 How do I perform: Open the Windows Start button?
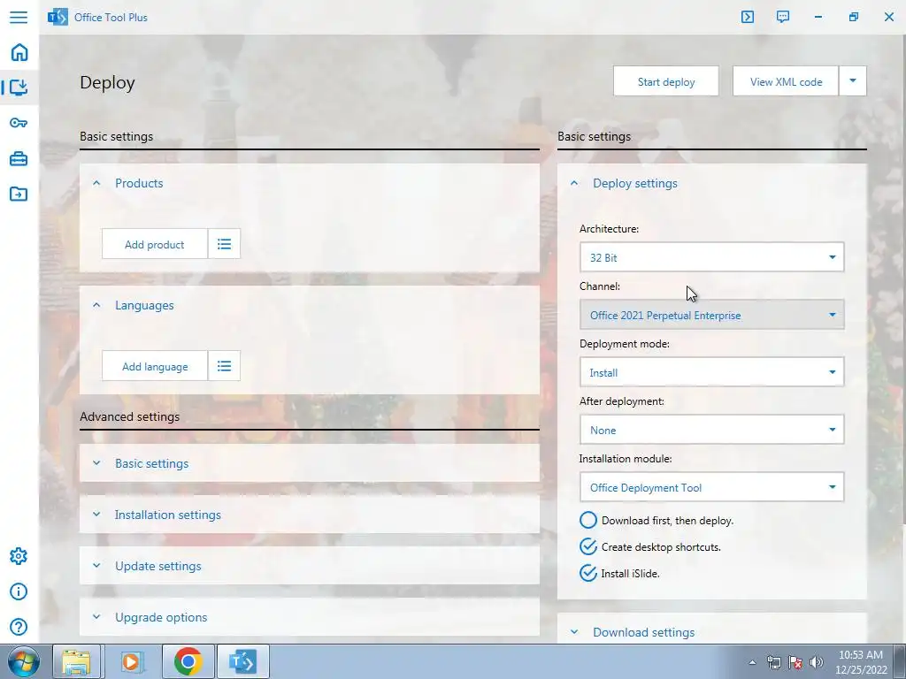[23, 661]
